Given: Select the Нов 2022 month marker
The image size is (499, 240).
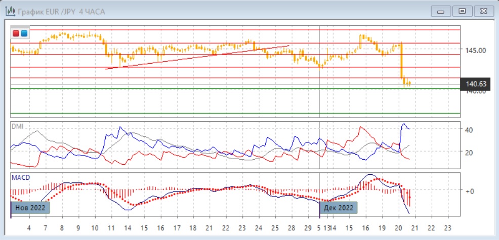Looking at the screenshot, I should click(31, 208).
